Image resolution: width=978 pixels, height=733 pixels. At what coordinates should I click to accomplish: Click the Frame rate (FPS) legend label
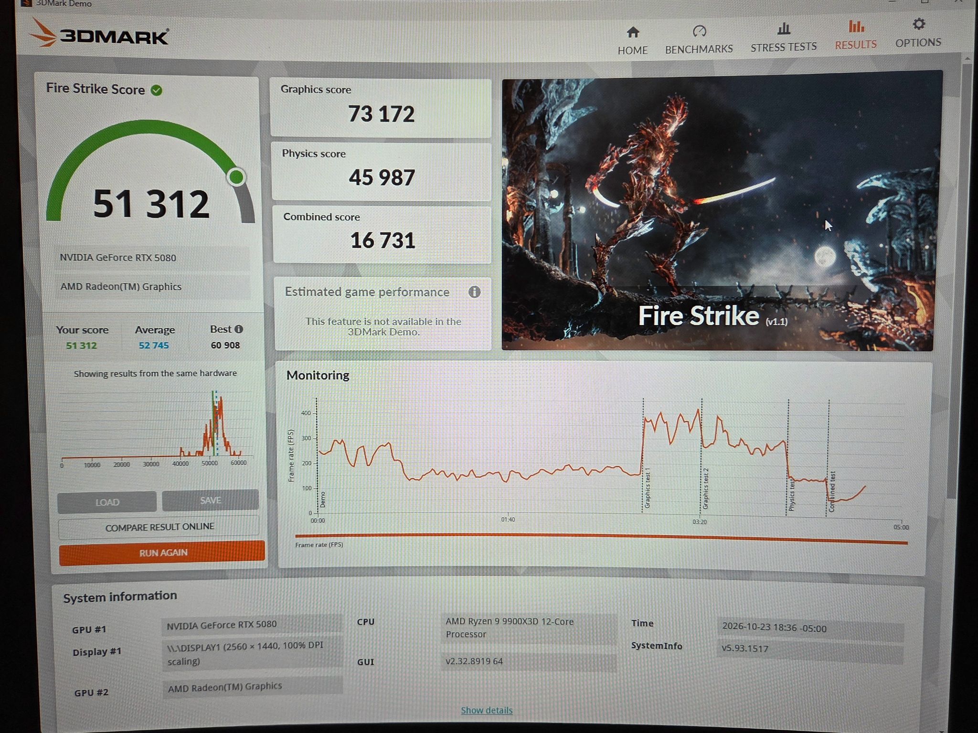pyautogui.click(x=319, y=545)
